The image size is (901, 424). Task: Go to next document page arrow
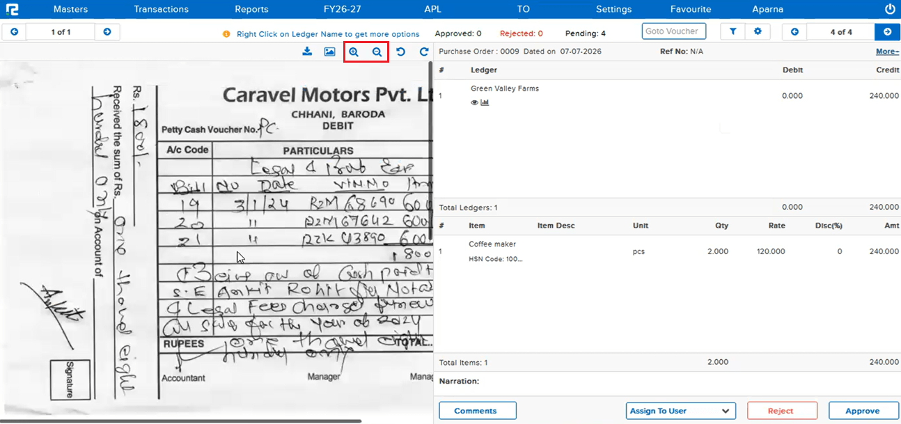(x=107, y=32)
